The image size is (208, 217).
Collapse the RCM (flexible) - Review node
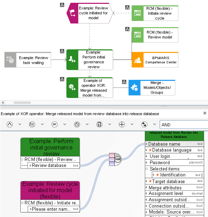pyautogui.click(x=22, y=160)
